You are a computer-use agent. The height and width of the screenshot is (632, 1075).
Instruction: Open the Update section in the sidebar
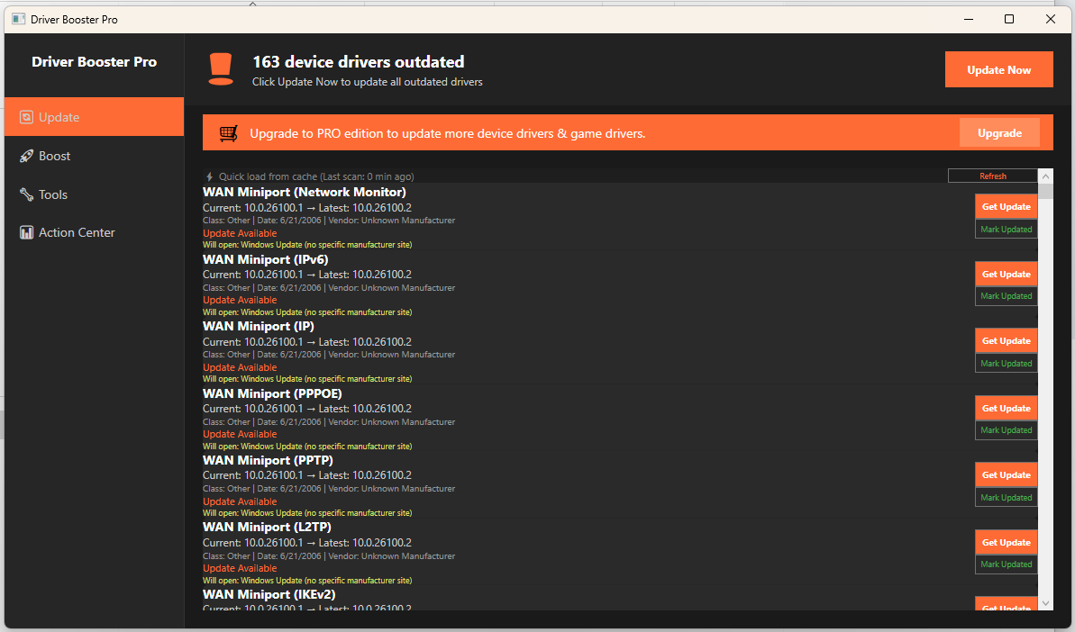[94, 117]
